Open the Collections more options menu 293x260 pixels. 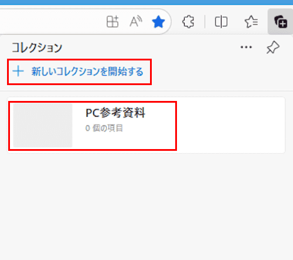click(x=246, y=47)
